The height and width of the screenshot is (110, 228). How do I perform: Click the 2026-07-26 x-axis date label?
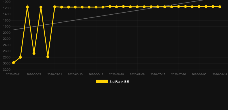click(x=178, y=74)
